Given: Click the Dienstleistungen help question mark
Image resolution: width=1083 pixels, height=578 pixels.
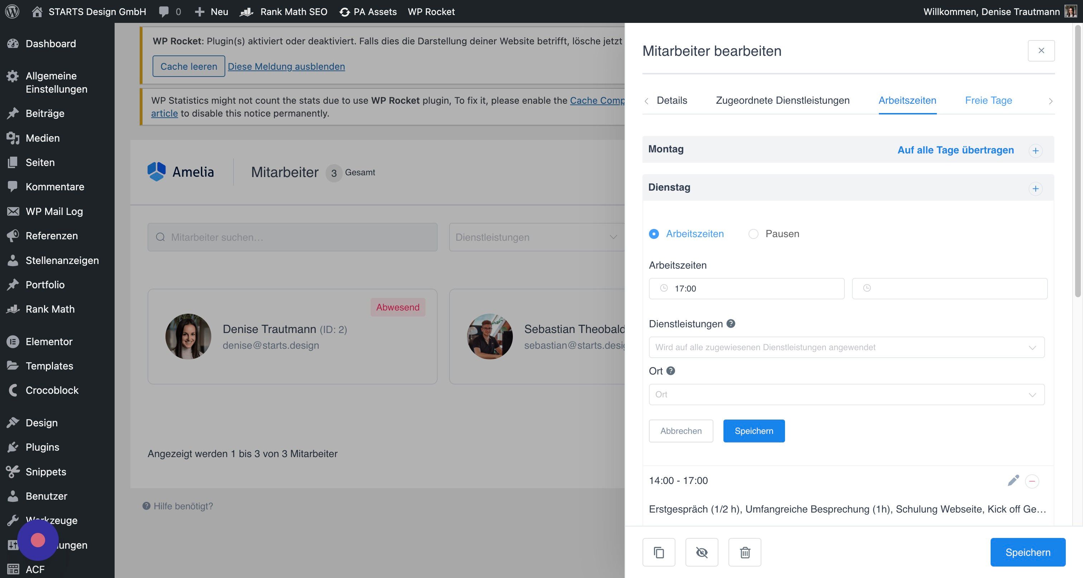Looking at the screenshot, I should [731, 323].
